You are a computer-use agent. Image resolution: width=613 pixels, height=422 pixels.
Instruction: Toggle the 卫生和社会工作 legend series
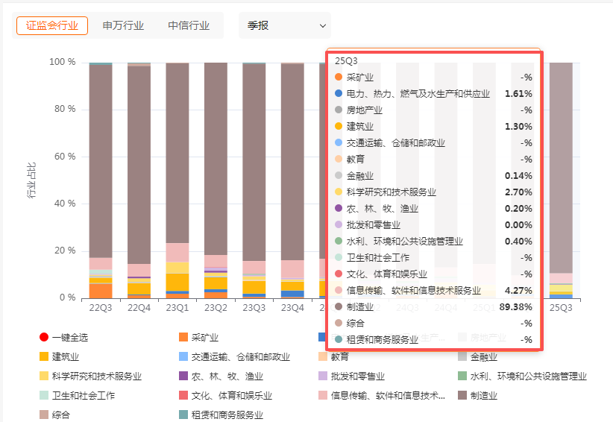[x=78, y=395]
